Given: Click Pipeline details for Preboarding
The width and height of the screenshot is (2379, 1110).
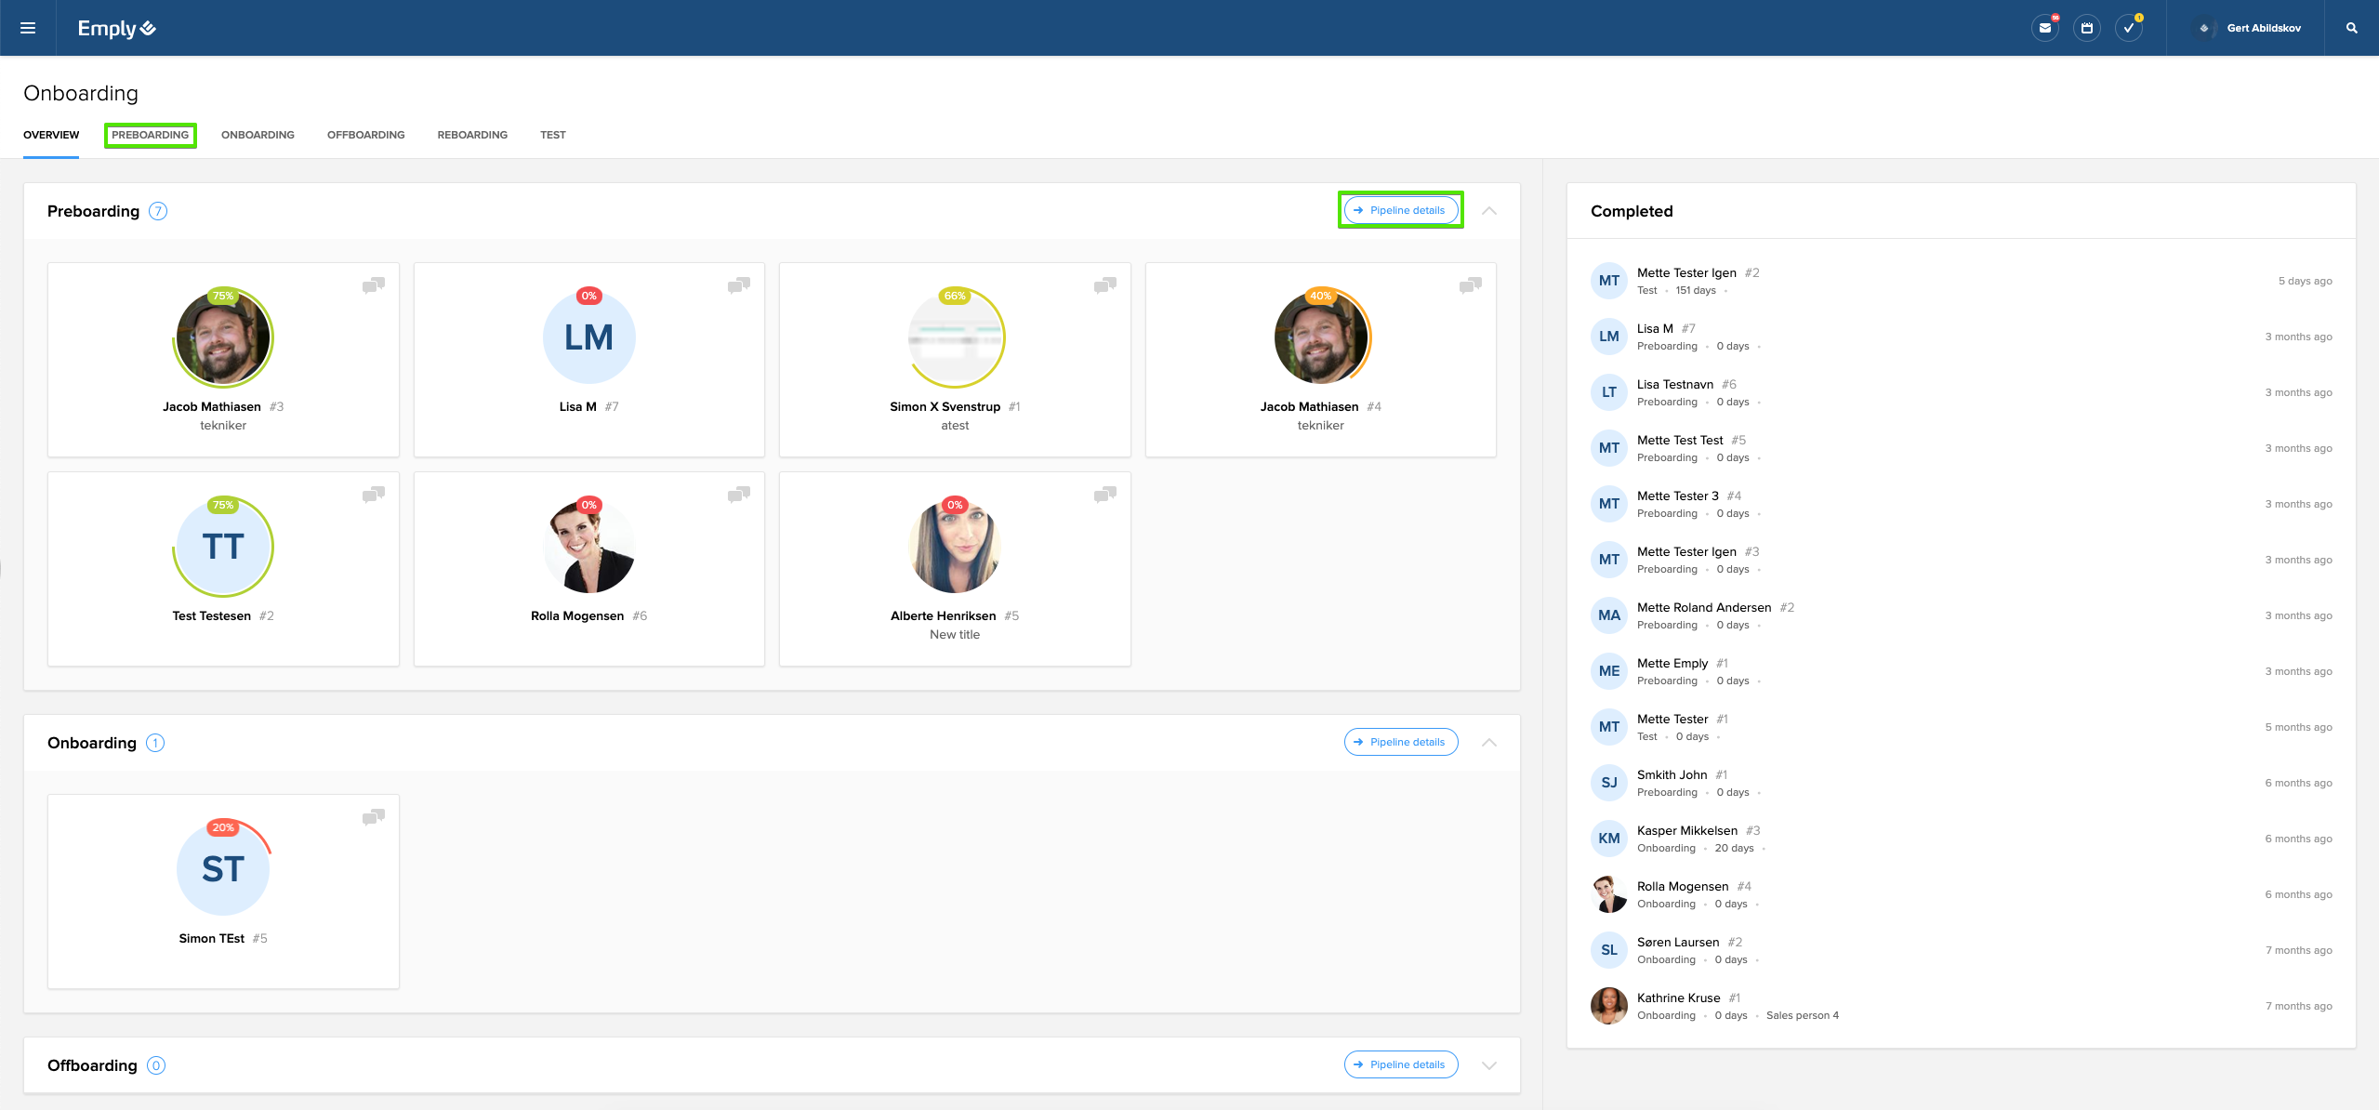Looking at the screenshot, I should point(1400,210).
